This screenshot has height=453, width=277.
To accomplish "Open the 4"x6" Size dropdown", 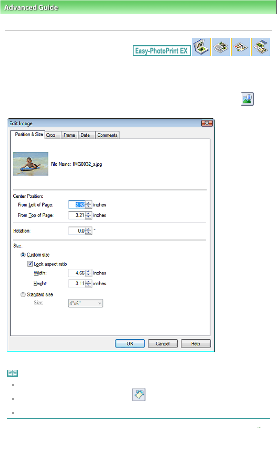I will 85,303.
